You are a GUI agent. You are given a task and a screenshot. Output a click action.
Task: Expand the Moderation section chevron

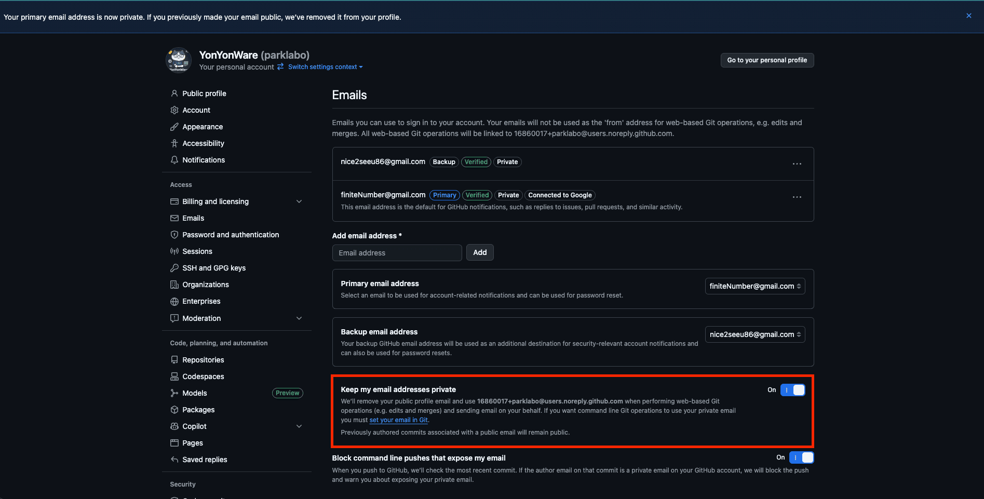(299, 318)
